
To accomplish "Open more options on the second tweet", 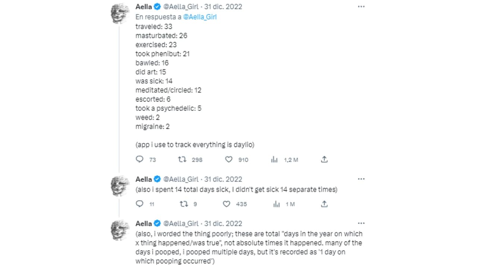I will pyautogui.click(x=361, y=179).
